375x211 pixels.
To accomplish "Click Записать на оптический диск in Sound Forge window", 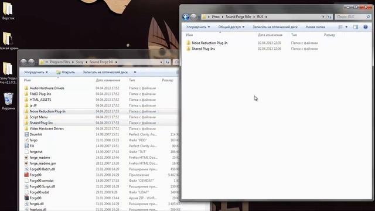I will (105, 72).
